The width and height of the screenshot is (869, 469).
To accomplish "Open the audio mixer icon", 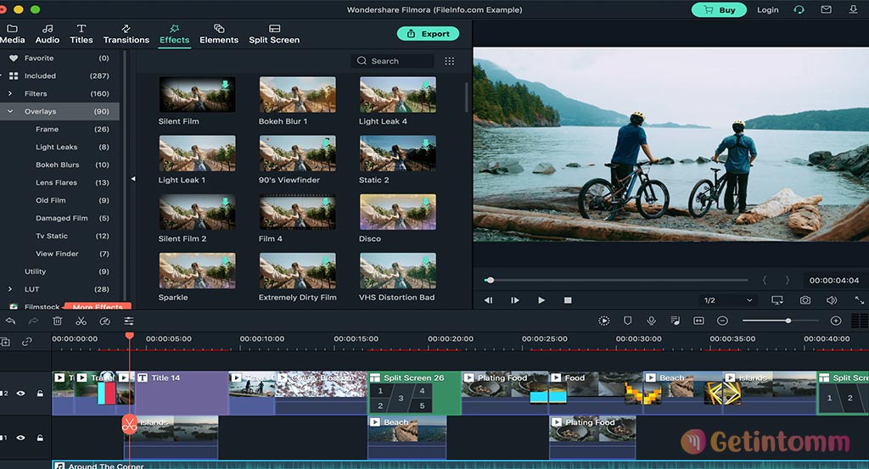I will point(675,321).
